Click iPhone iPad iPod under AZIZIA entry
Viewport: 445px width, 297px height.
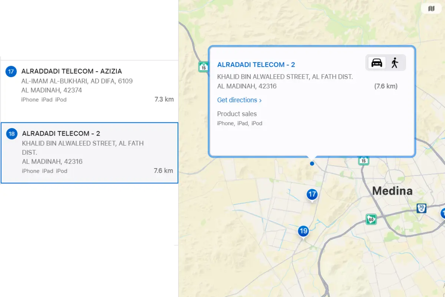(x=44, y=99)
